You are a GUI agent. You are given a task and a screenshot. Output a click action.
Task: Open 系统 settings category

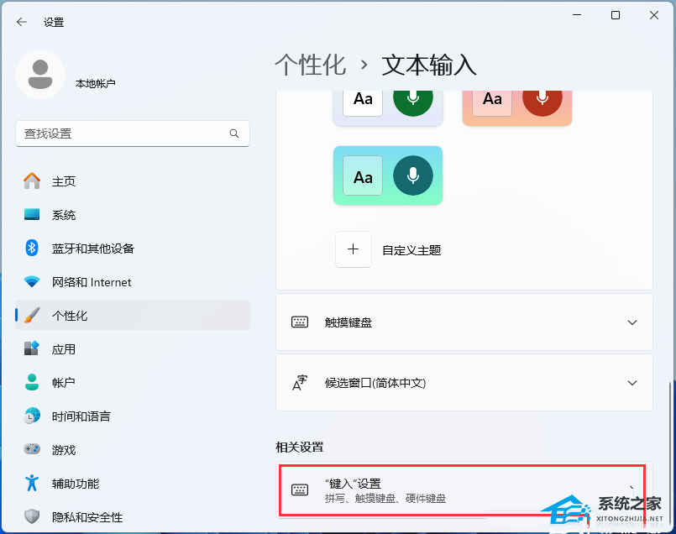(x=133, y=215)
